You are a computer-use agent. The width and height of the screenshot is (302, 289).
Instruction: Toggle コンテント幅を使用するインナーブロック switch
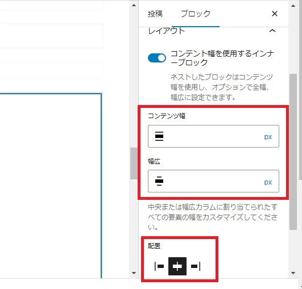tap(157, 58)
